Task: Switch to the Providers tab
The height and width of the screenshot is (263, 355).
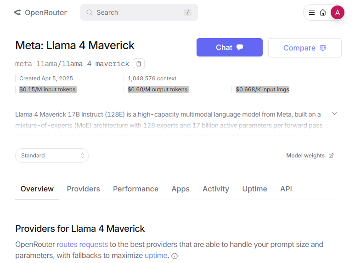Action: (83, 189)
